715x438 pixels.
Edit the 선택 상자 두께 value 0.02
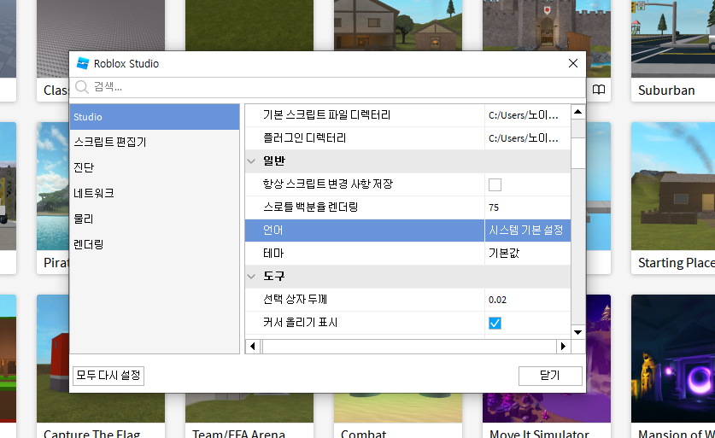[527, 300]
